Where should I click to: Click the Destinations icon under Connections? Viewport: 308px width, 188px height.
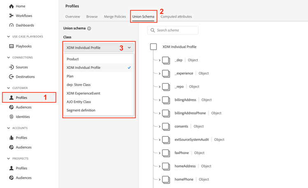coord(11,77)
